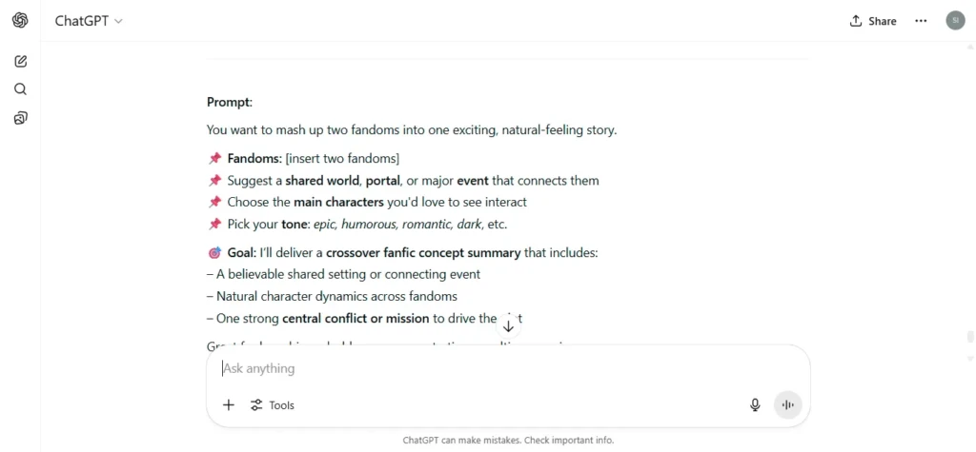The image size is (976, 452).
Task: Click the Prompt: heading text
Action: (230, 103)
